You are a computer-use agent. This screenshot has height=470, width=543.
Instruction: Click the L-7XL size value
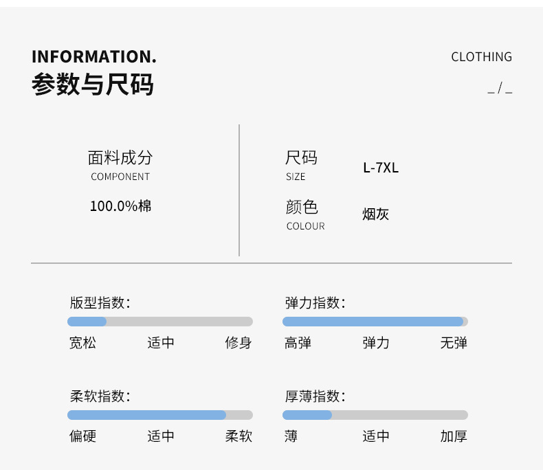[381, 168]
